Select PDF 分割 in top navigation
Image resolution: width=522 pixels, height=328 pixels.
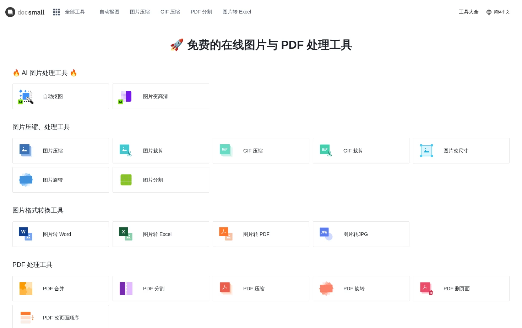click(x=201, y=12)
